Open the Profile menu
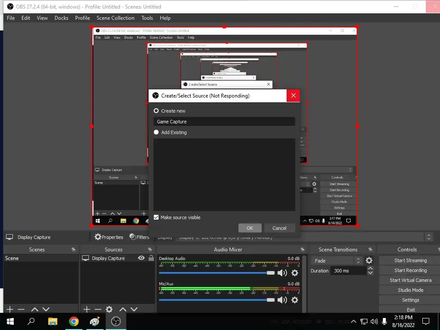The image size is (440, 330). 82,18
